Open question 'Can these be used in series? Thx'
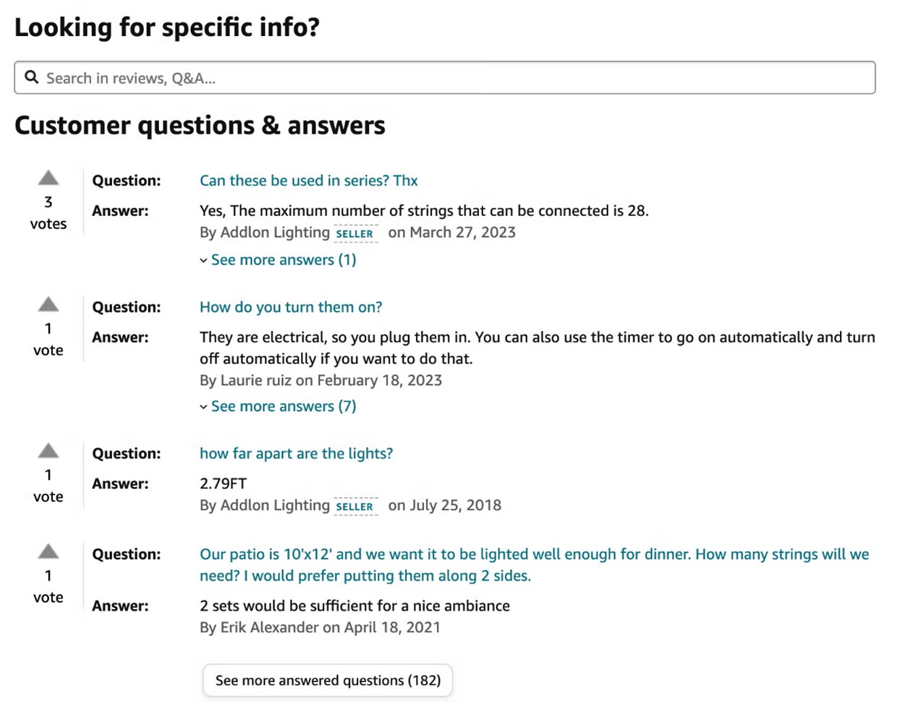This screenshot has height=703, width=918. 309,181
